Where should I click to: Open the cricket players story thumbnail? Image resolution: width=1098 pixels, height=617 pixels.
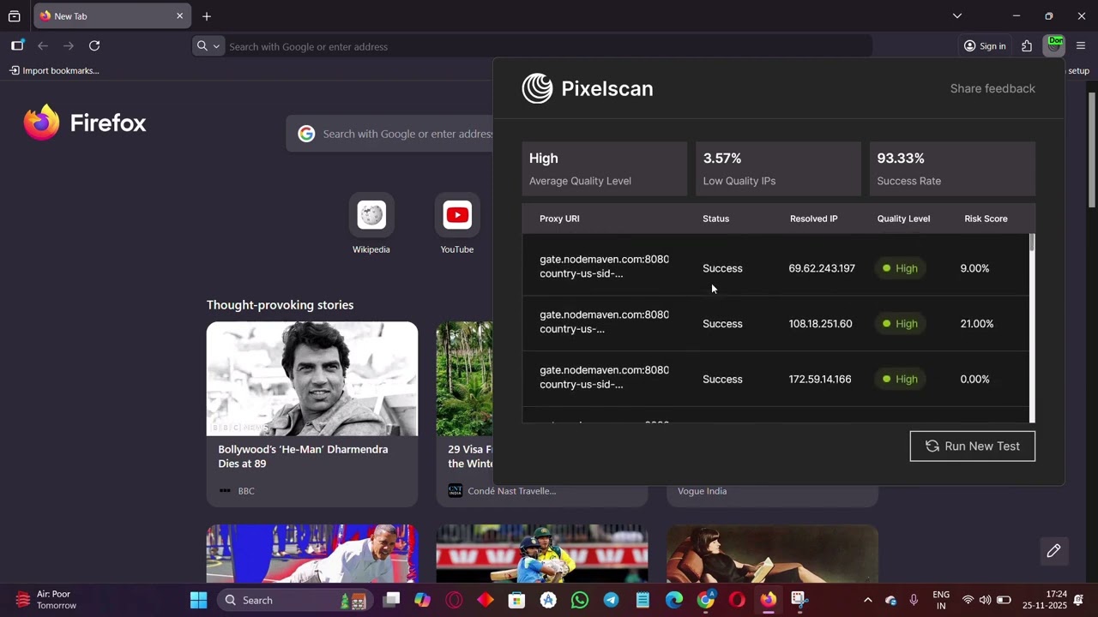542,554
